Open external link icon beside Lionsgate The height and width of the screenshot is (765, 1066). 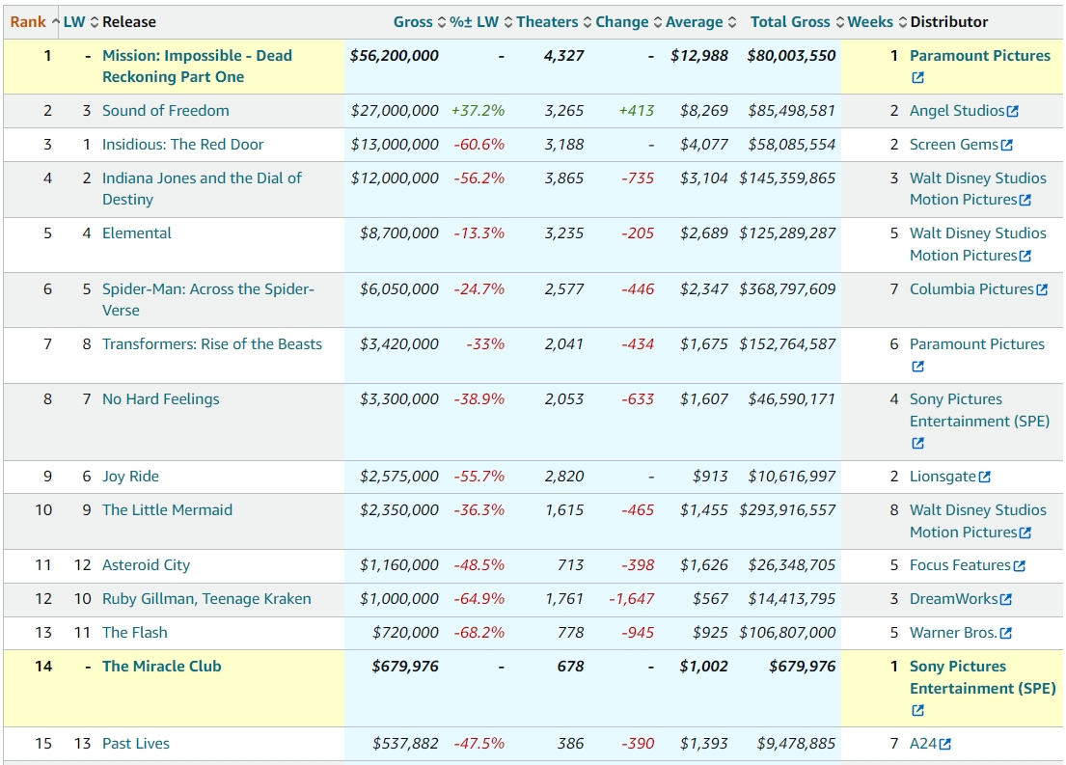pos(984,477)
